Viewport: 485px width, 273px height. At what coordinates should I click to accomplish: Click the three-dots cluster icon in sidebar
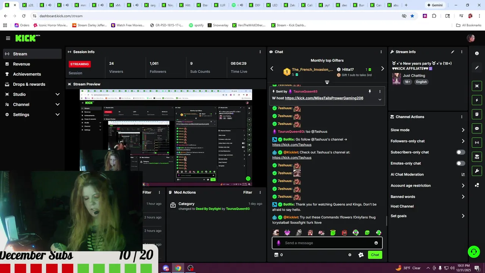[477, 185]
